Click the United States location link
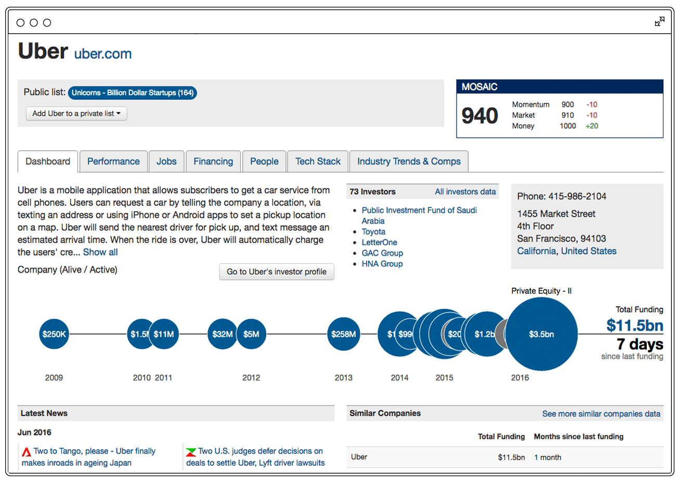Viewport: 676px width, 484px height. coord(589,251)
